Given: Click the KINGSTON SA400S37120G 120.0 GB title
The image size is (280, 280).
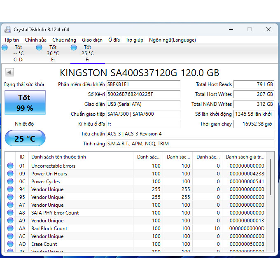Looking at the screenshot, I should click(140, 73).
